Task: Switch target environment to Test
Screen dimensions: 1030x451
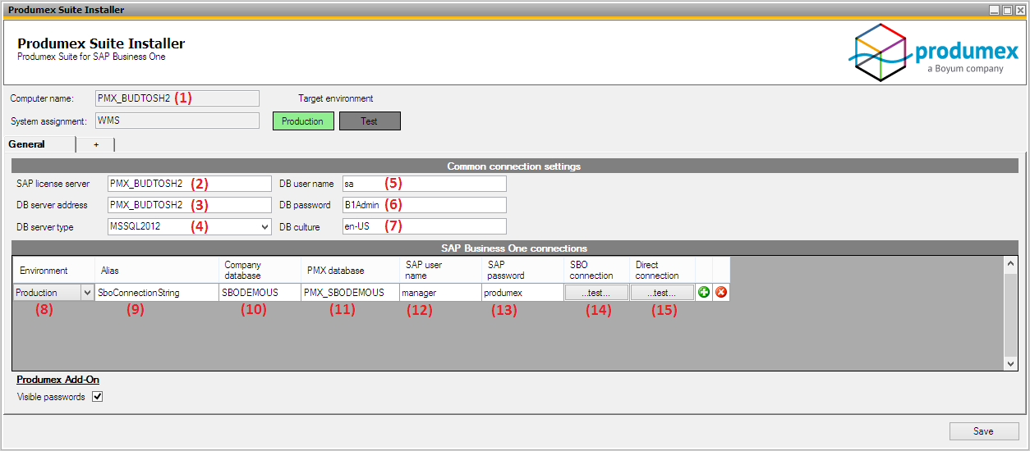Action: pos(370,121)
